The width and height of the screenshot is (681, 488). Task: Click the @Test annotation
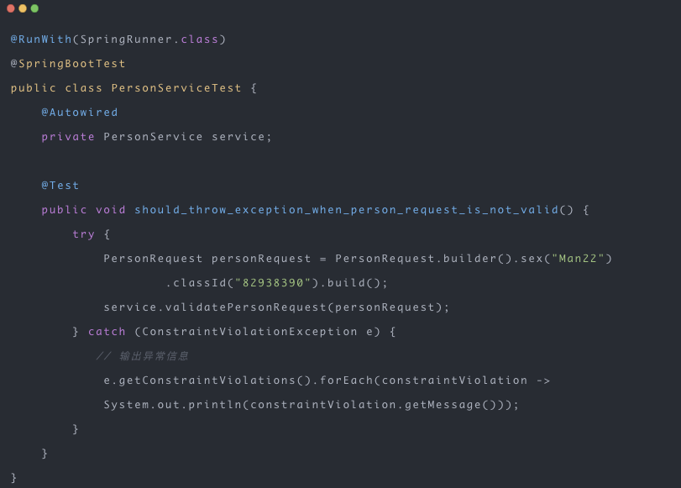pyautogui.click(x=60, y=186)
